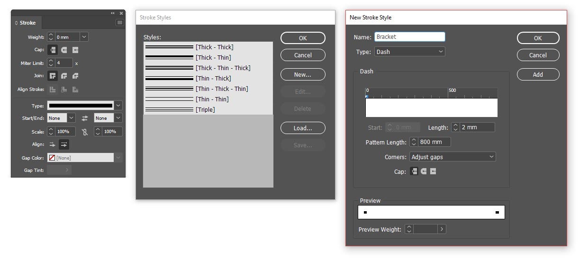The image size is (579, 260).
Task: Align stroke to outside icon
Action: click(75, 90)
